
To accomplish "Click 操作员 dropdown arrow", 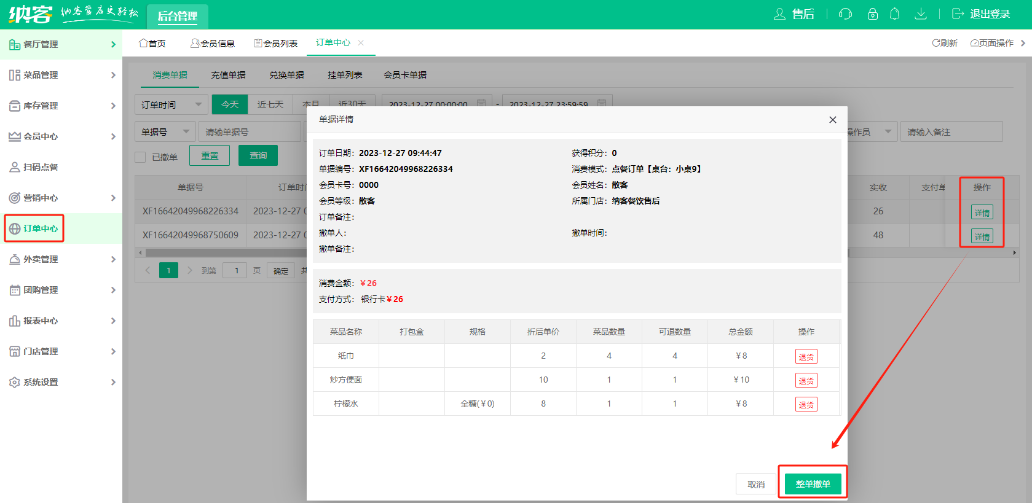I will (888, 131).
